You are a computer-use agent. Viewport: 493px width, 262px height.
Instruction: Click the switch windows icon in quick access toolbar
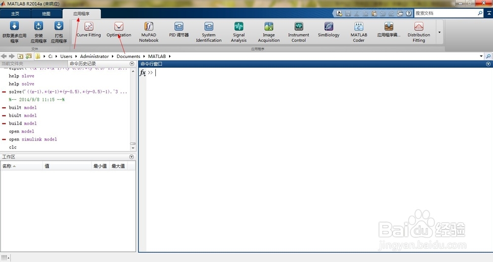(400, 13)
